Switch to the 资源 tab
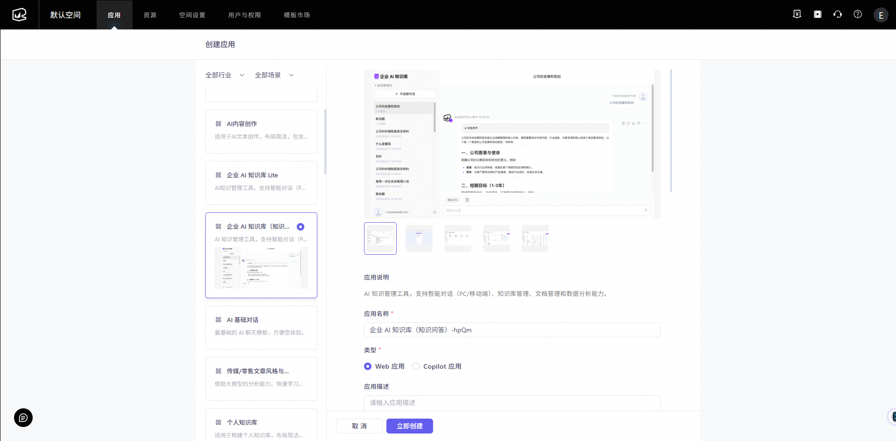Viewport: 896px width, 441px height. coord(150,15)
